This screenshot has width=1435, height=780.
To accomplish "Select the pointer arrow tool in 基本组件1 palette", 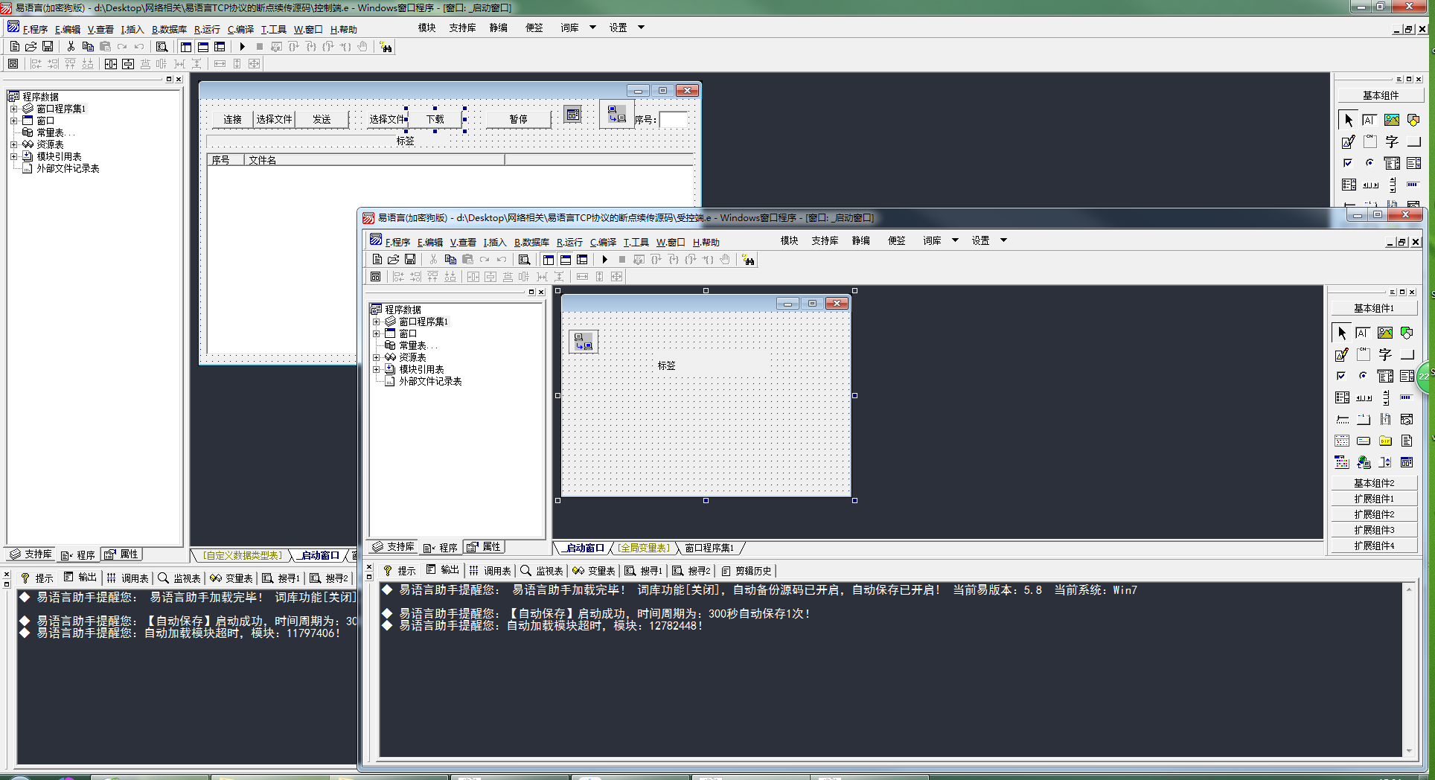I will 1342,333.
